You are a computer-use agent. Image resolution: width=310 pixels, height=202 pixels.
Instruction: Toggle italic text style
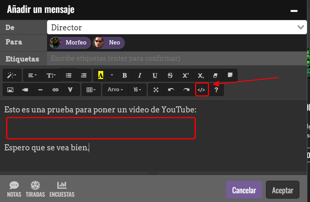[140, 75]
